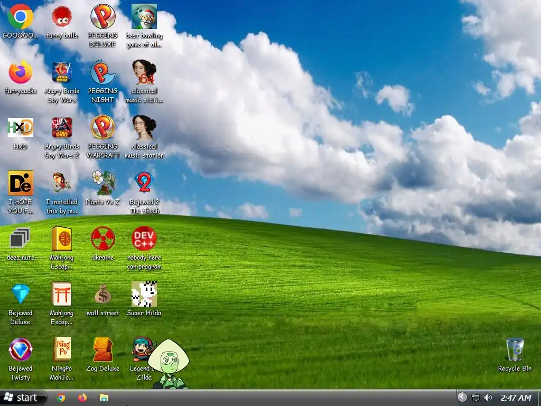The height and width of the screenshot is (406, 541).
Task: Select Mahjong Escap... icon with yellow tile
Action: [x=62, y=238]
